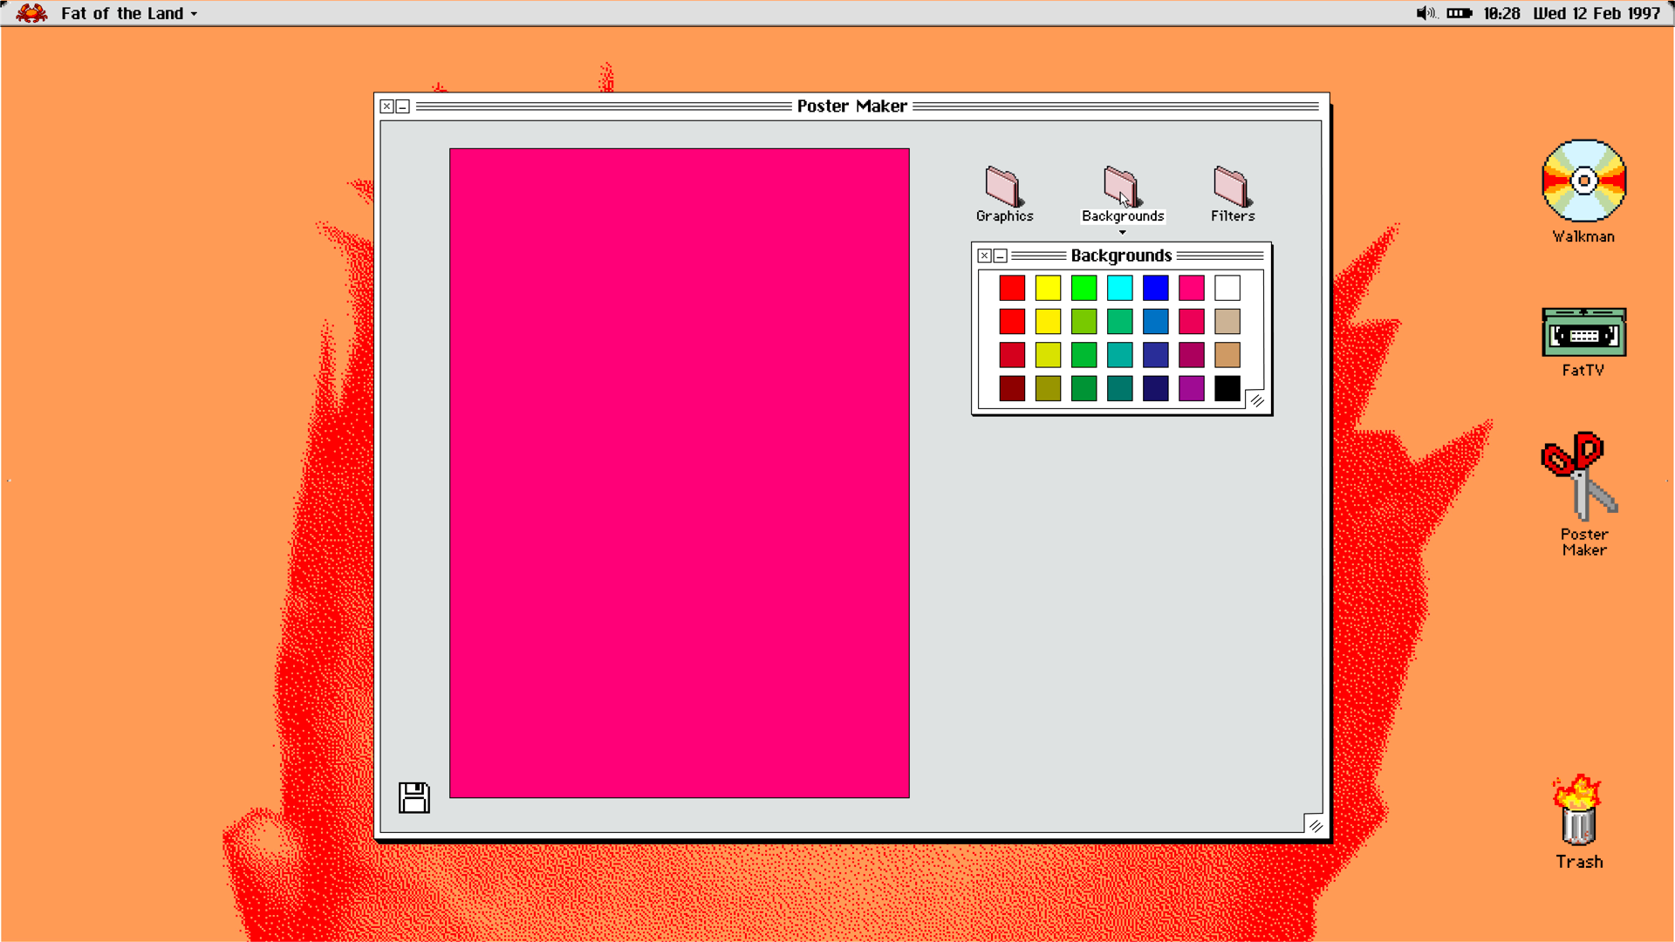This screenshot has height=942, width=1675.
Task: Select the white background swatch
Action: pos(1227,288)
